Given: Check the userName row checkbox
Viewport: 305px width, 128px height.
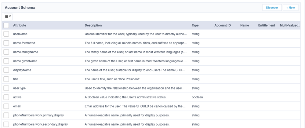Looking at the screenshot, I should pyautogui.click(x=6, y=34).
